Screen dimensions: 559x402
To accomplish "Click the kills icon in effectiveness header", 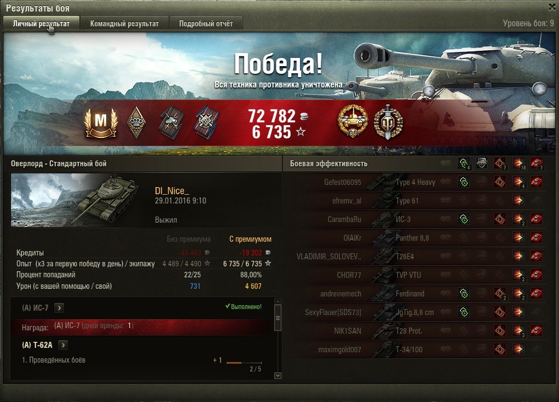I will pyautogui.click(x=537, y=164).
